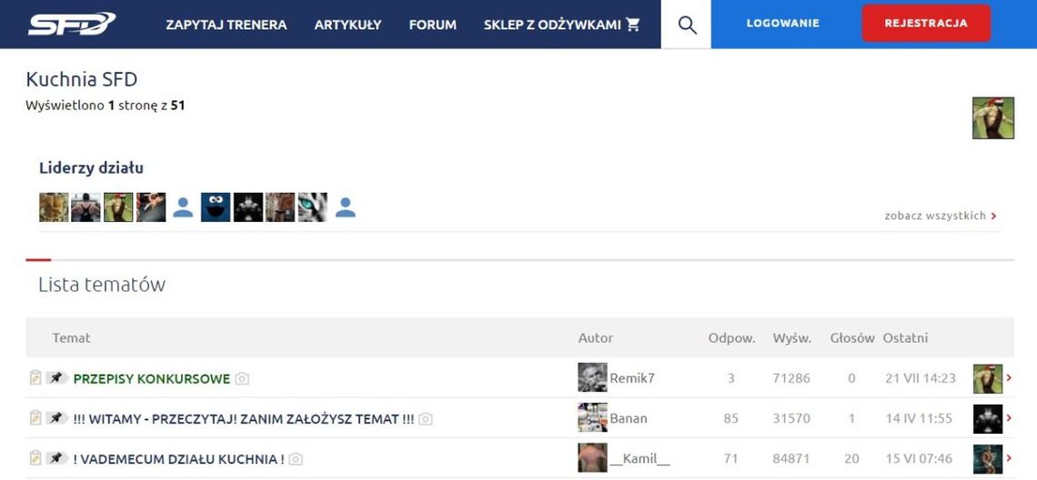Click red arrow at end of VADEMECUM row
Viewport: 1037px width, 480px height.
tap(1009, 458)
